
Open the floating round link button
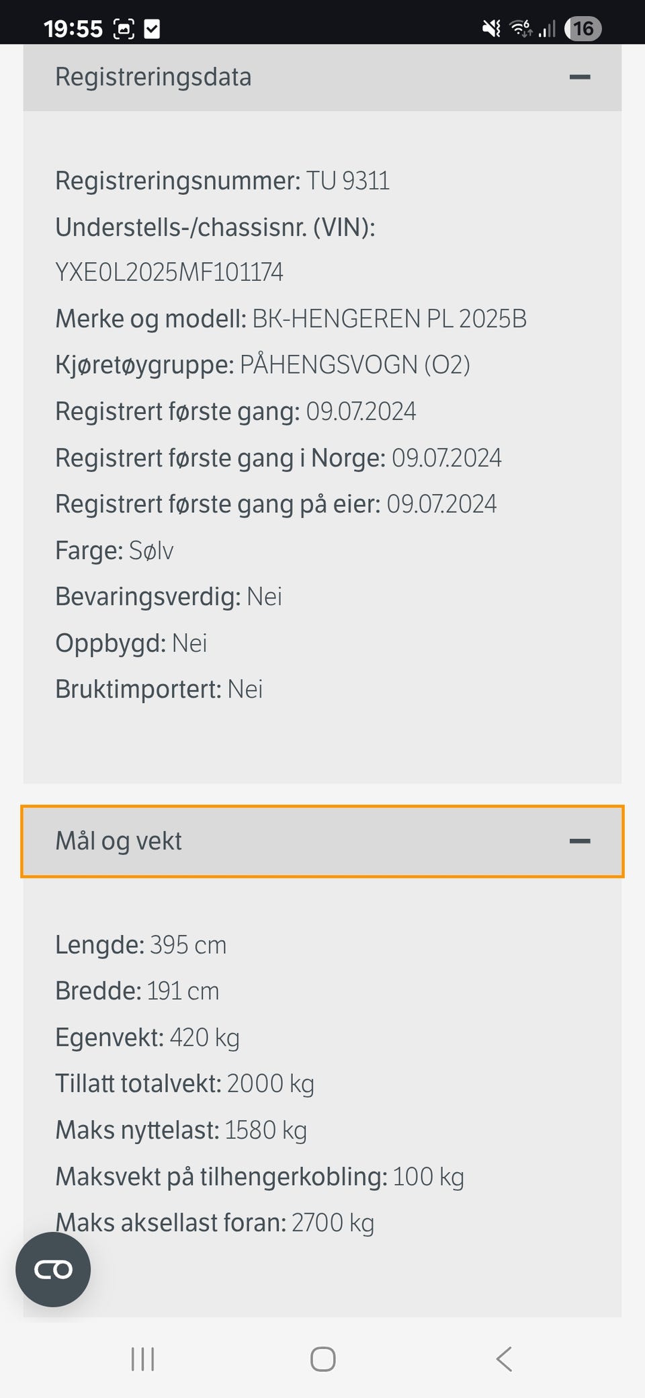click(53, 1270)
